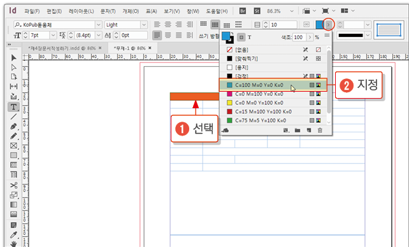Select the Pen tool

13,127
